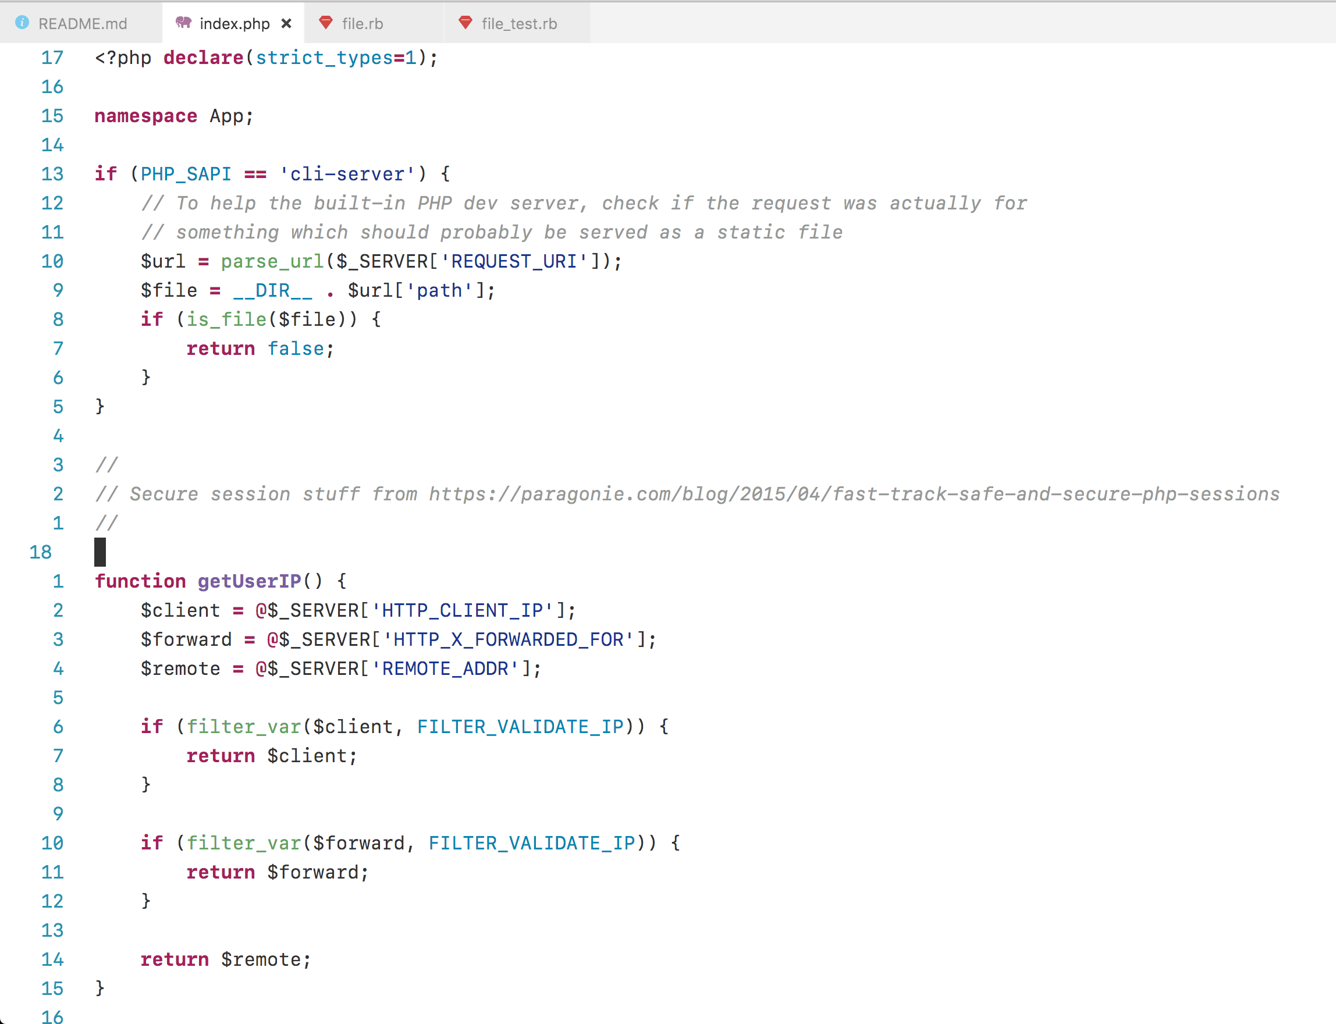Click the PHP elephant icon on index.php tab

(183, 23)
